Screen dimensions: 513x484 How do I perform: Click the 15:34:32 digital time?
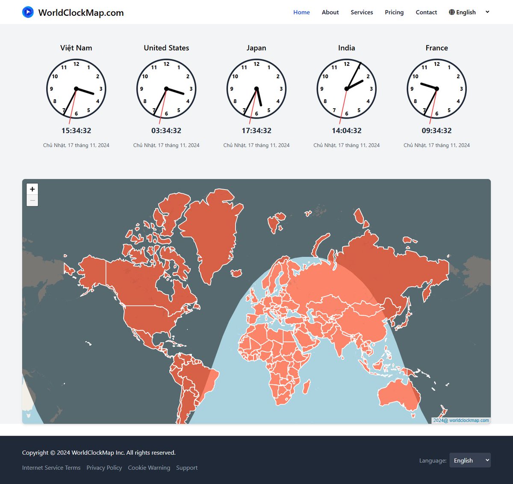(76, 131)
